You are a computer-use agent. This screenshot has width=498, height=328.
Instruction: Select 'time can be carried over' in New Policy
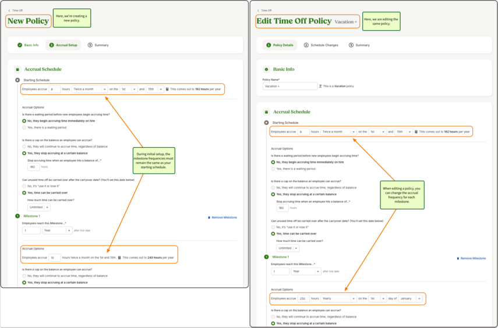24,192
